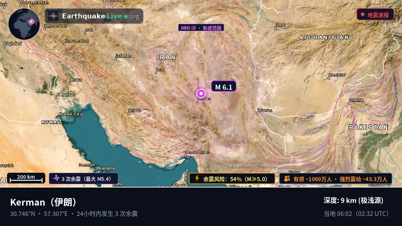Screen dimensions: 402x226
Task: Click the Manama city label
Action: (107, 168)
